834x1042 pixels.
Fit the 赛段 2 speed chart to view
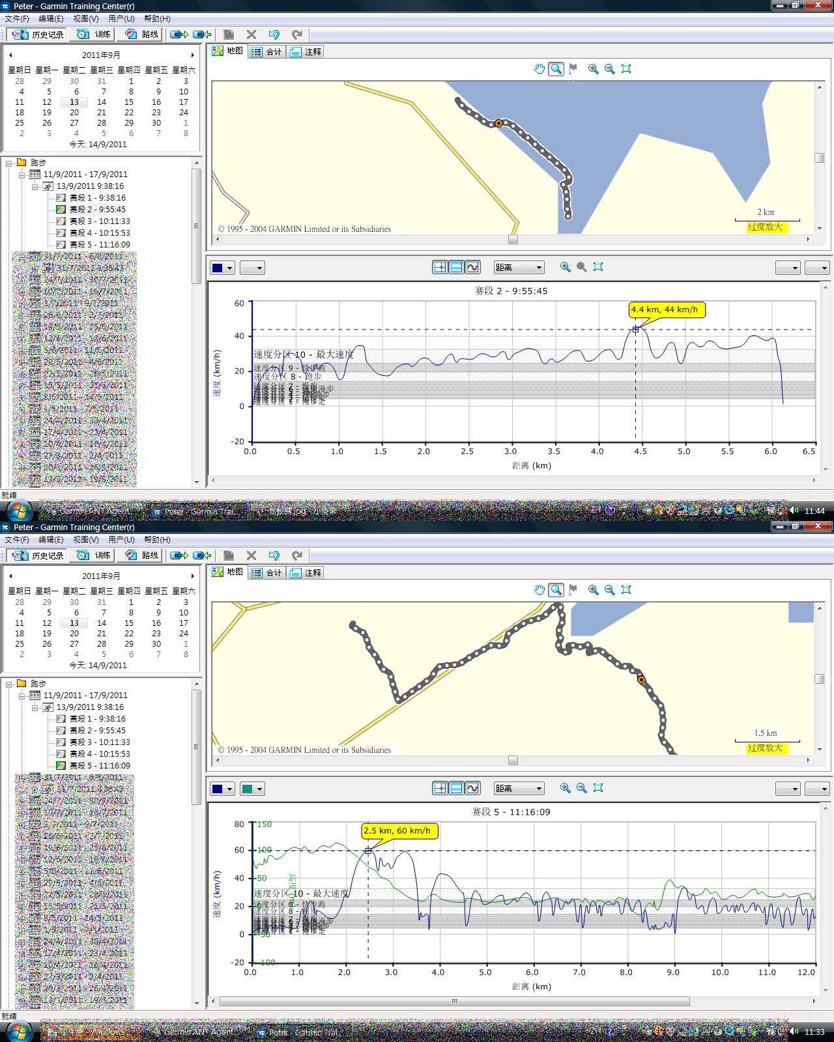click(x=598, y=267)
